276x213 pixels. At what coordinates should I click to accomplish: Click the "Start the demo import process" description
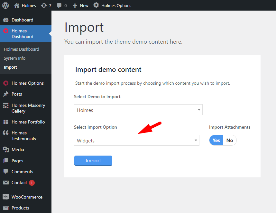[152, 83]
